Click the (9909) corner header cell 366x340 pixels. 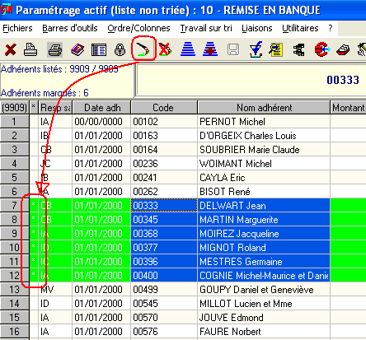14,108
